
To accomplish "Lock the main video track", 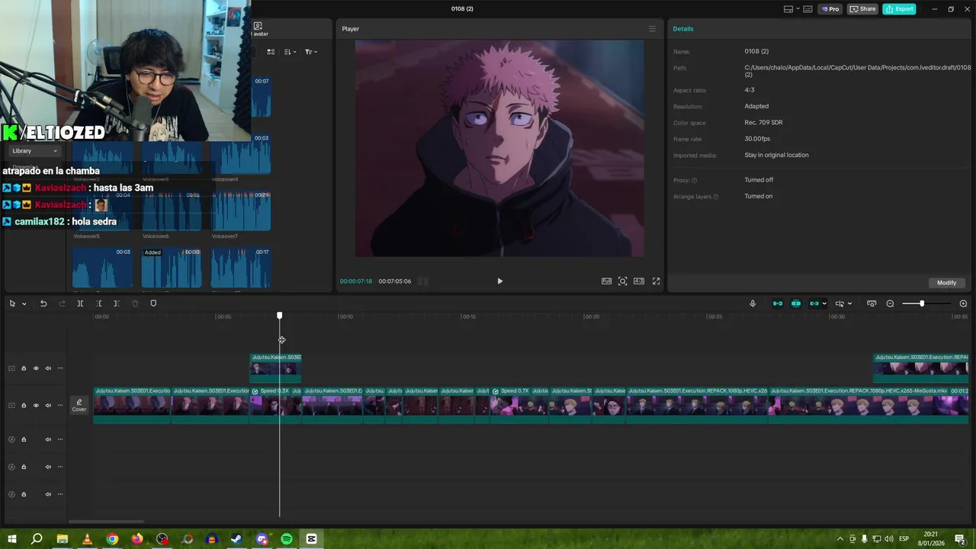I will (24, 405).
